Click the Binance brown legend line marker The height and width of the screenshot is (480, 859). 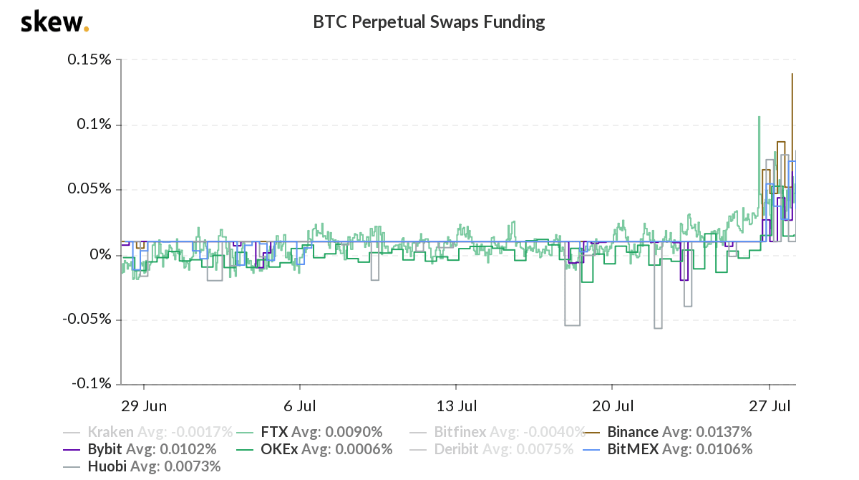593,432
